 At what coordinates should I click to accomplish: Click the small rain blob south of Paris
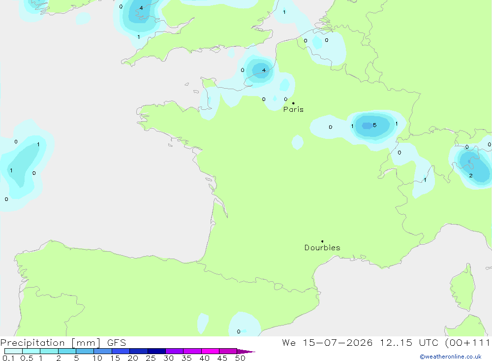(298, 142)
